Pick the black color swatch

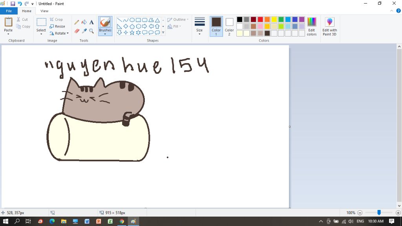pos(239,20)
